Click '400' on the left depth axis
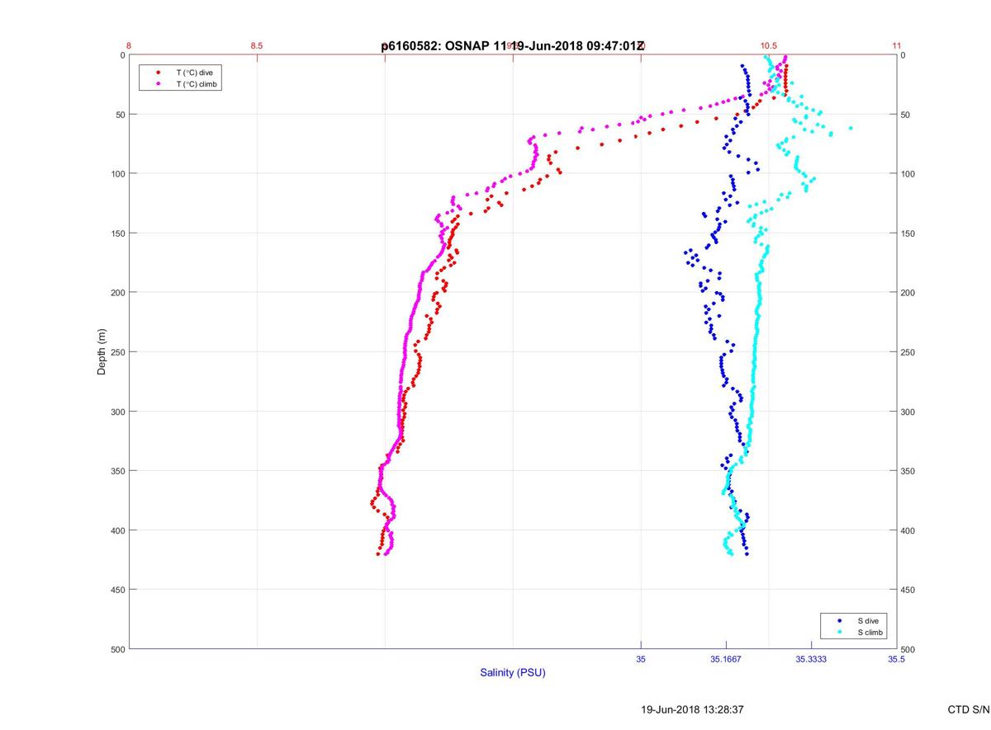 pos(117,530)
